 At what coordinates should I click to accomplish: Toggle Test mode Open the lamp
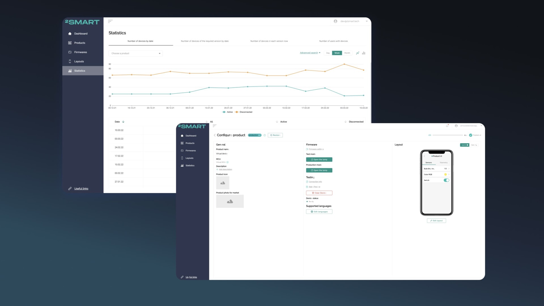(319, 160)
